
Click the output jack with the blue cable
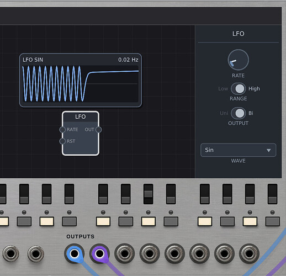pos(75,253)
